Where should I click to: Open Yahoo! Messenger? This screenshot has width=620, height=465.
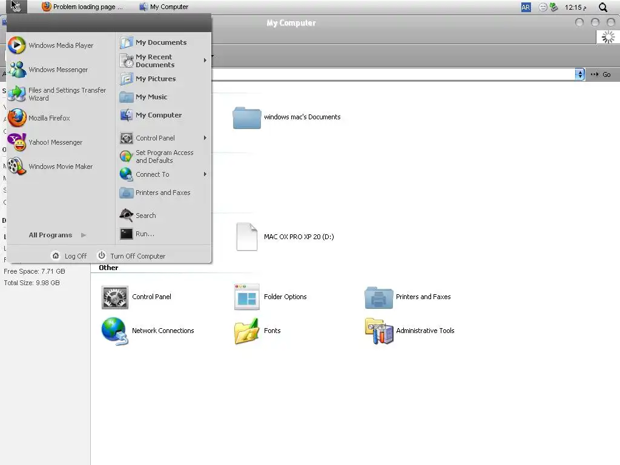tap(45, 142)
